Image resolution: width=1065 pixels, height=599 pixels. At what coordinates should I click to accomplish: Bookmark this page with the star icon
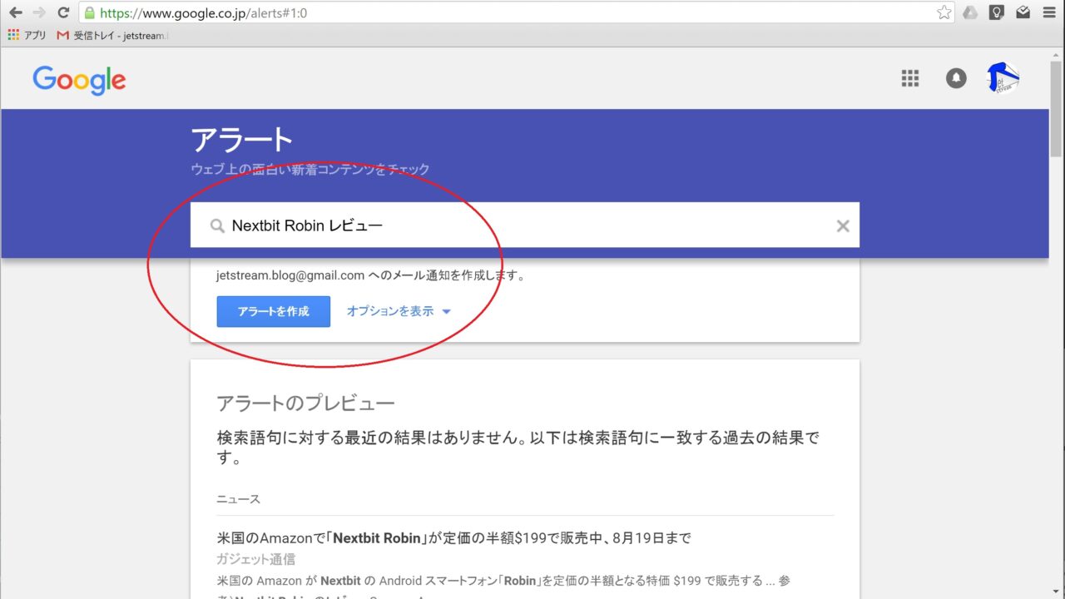(x=944, y=12)
